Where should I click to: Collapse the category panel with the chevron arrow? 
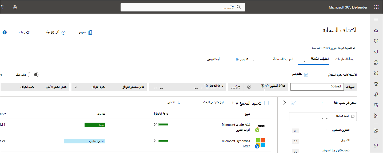pos(284,103)
